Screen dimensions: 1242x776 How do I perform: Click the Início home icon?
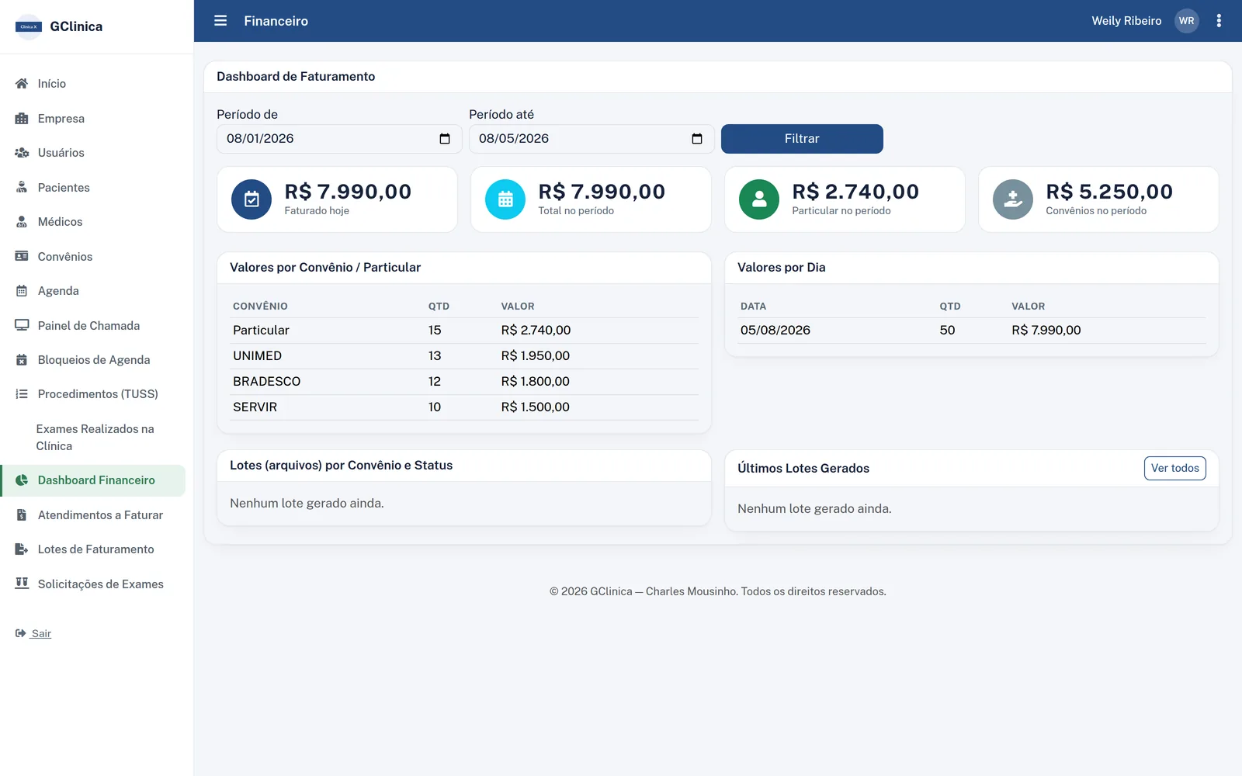click(x=22, y=84)
